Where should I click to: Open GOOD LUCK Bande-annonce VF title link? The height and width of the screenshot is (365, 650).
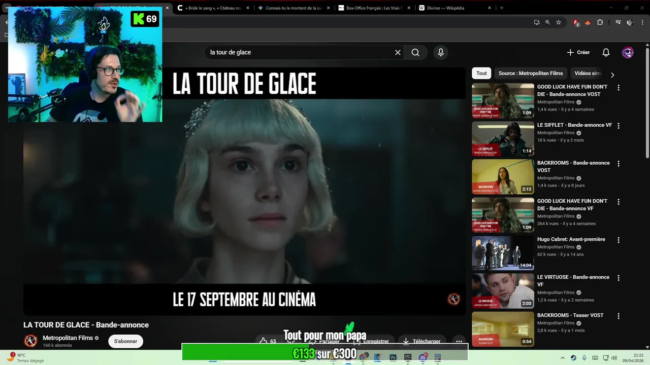[572, 205]
